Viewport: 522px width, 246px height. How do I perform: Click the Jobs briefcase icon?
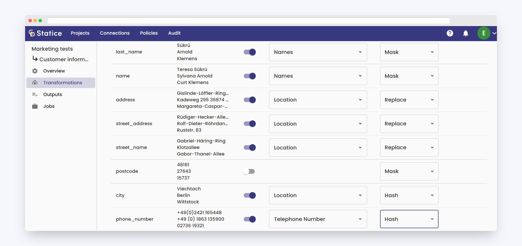pos(35,106)
